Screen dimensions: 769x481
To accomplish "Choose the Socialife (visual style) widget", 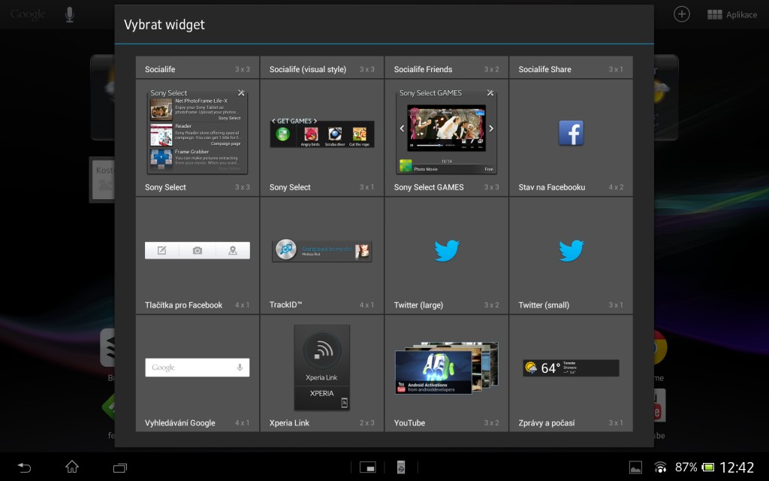I will click(x=321, y=67).
